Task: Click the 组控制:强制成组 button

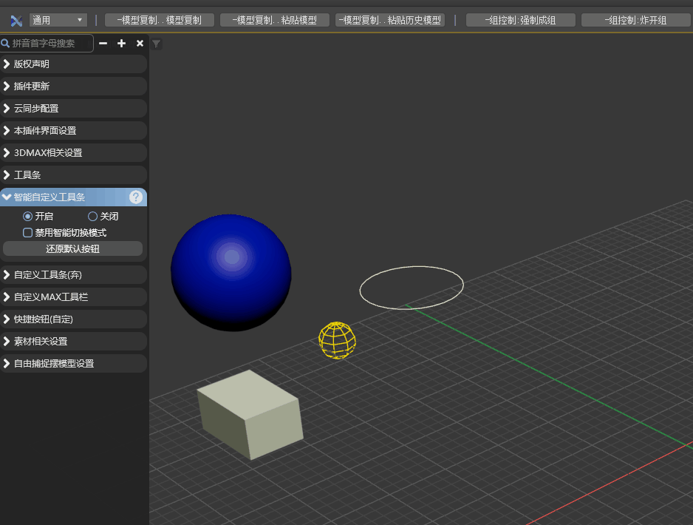Action: pos(520,20)
